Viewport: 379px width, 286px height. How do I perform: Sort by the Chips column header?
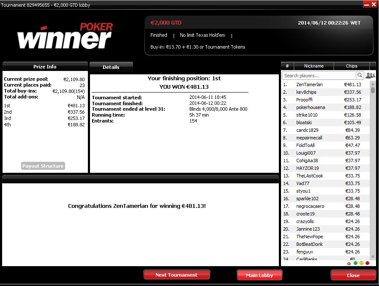point(352,66)
